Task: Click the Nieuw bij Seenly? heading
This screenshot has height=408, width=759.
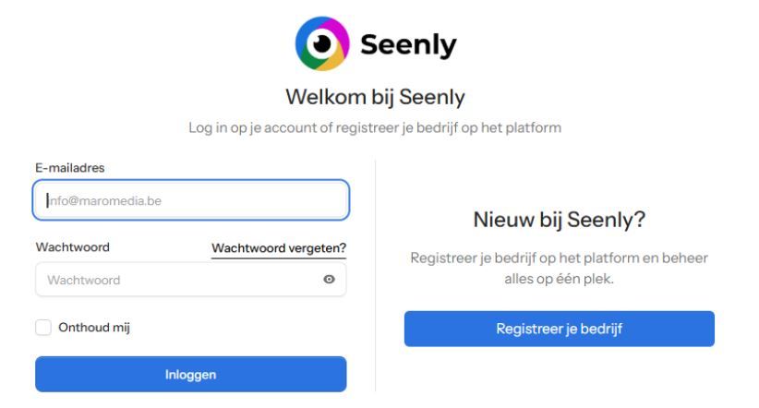Action: [559, 220]
